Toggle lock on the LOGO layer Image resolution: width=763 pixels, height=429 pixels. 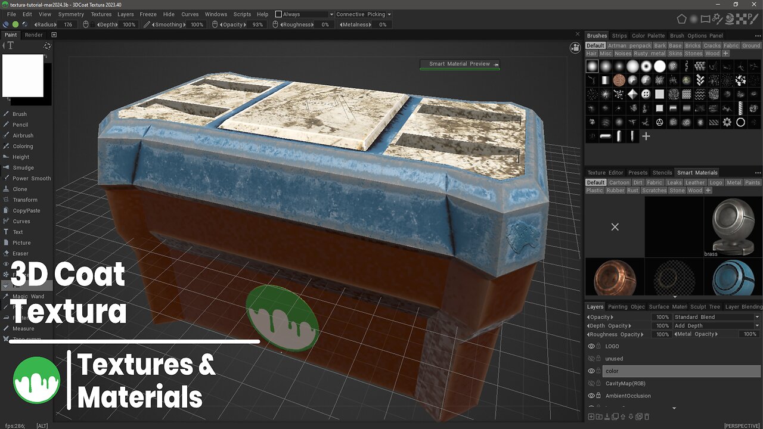(598, 346)
